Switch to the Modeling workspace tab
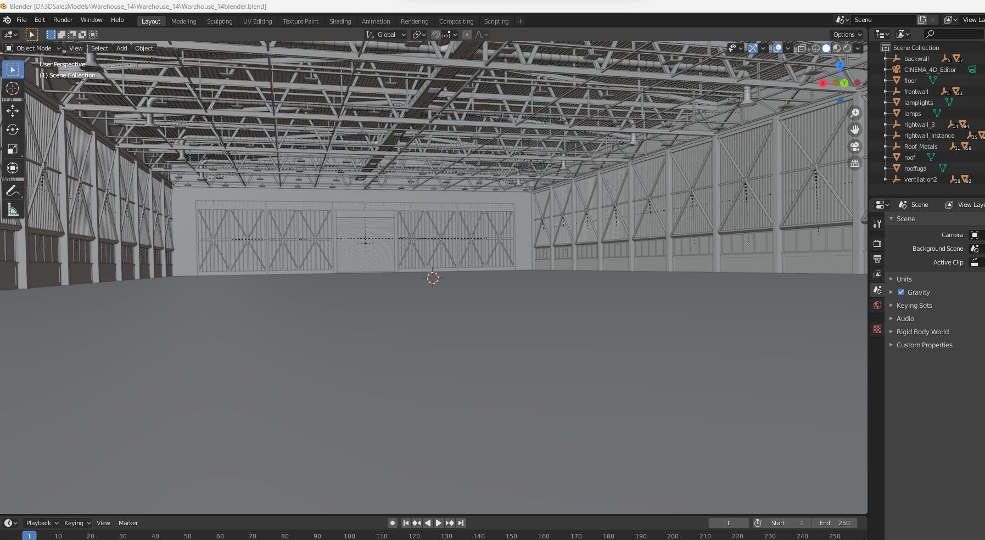The width and height of the screenshot is (985, 540). (183, 21)
